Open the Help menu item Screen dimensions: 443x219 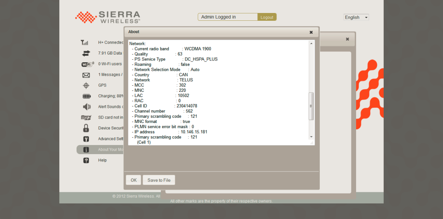click(x=102, y=160)
